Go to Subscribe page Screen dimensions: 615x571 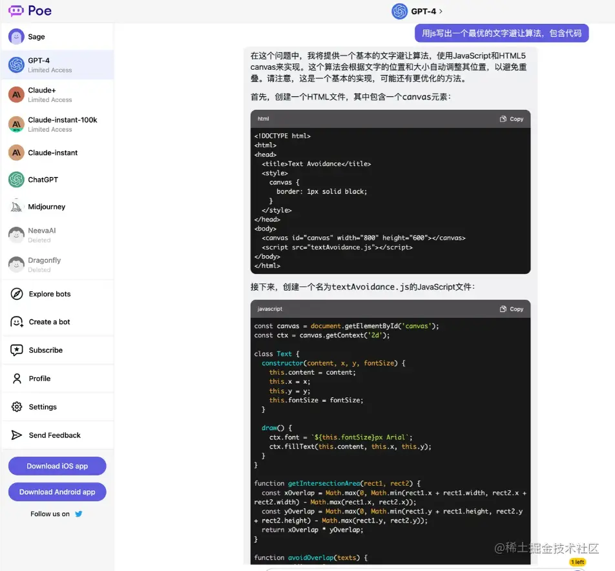(57, 350)
